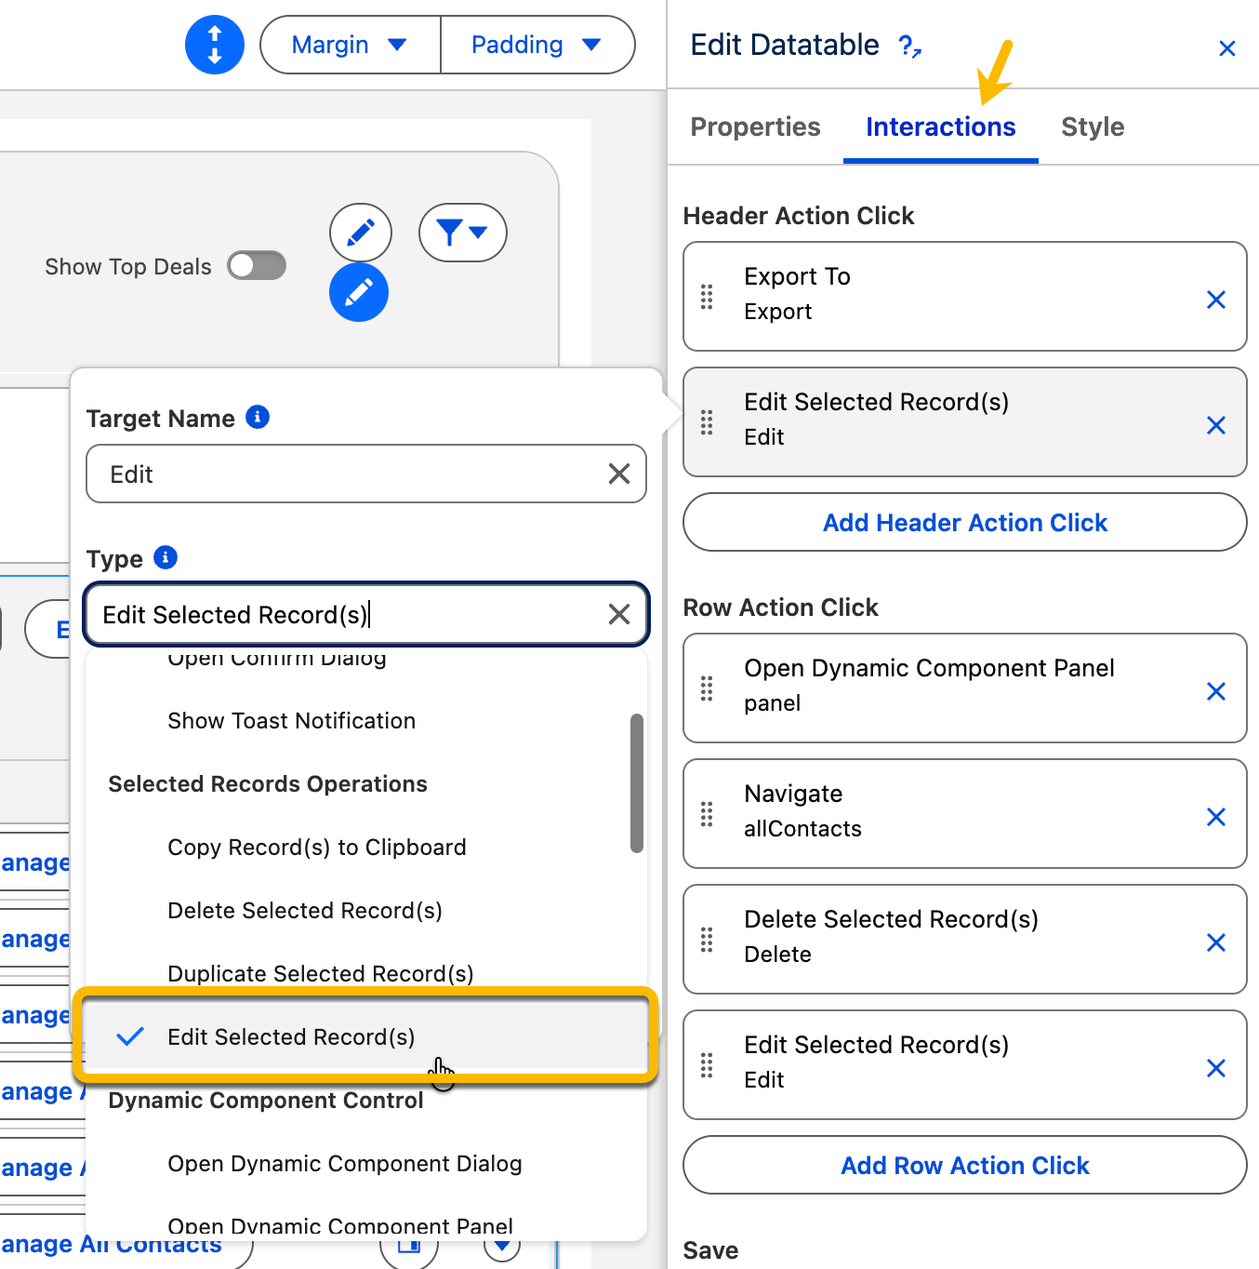Click Add Row Action Click button
This screenshot has height=1269, width=1259.
964,1166
